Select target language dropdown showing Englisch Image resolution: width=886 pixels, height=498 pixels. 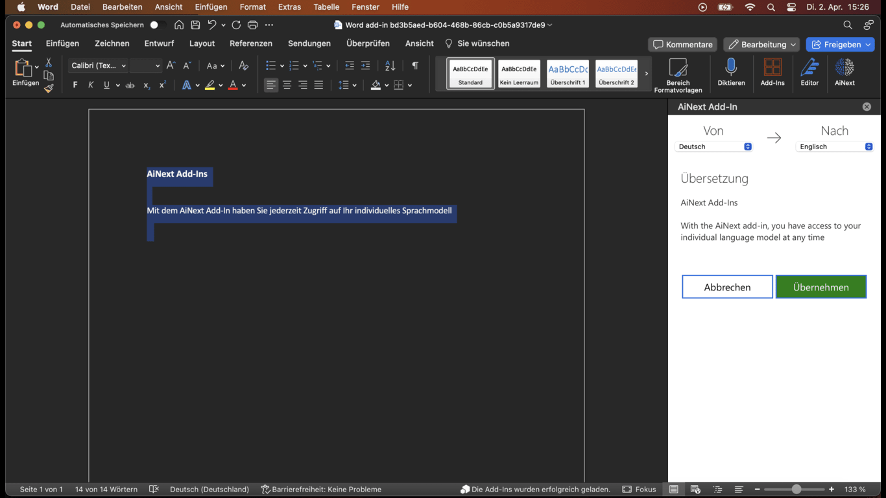pyautogui.click(x=835, y=147)
